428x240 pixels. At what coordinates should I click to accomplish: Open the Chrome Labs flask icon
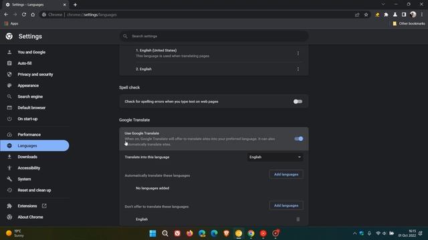point(395,15)
